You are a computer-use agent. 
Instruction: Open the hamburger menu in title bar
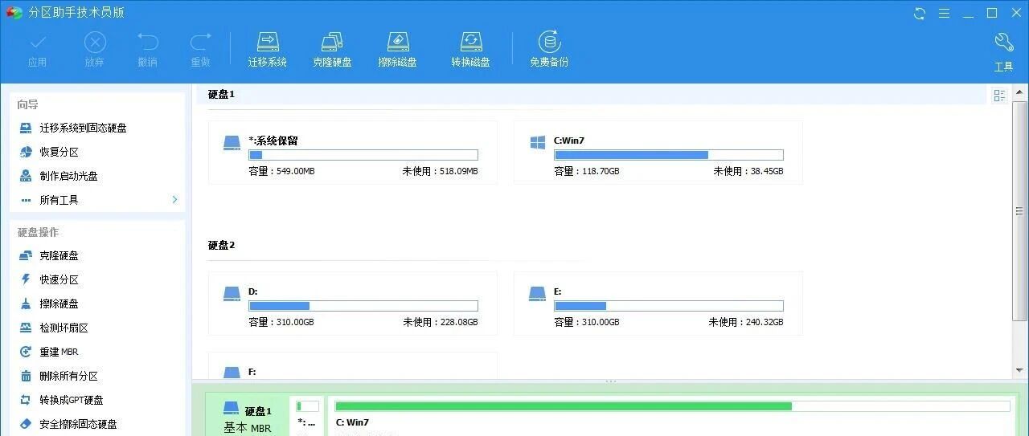click(x=944, y=13)
